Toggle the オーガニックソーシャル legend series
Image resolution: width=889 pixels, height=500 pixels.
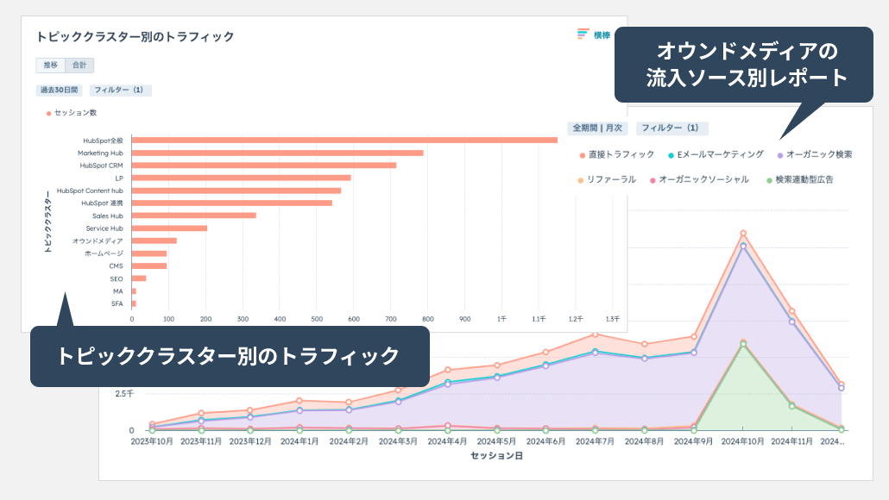tap(699, 179)
